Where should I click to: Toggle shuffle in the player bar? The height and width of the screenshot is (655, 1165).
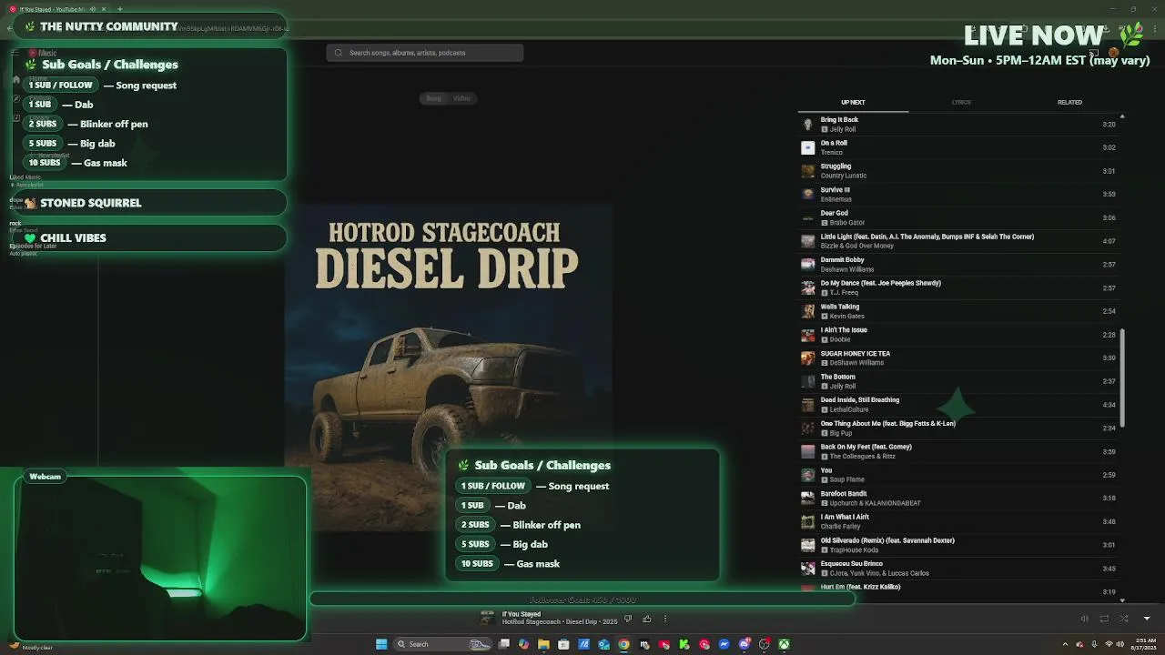click(1123, 619)
